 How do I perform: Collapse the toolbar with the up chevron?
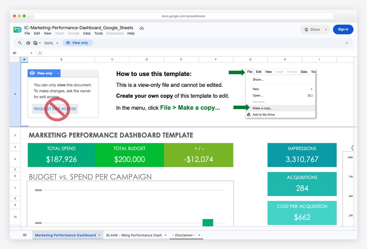point(347,43)
